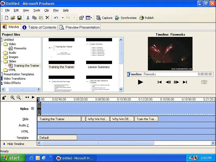
Task: Publish the presentation
Action: point(146,18)
